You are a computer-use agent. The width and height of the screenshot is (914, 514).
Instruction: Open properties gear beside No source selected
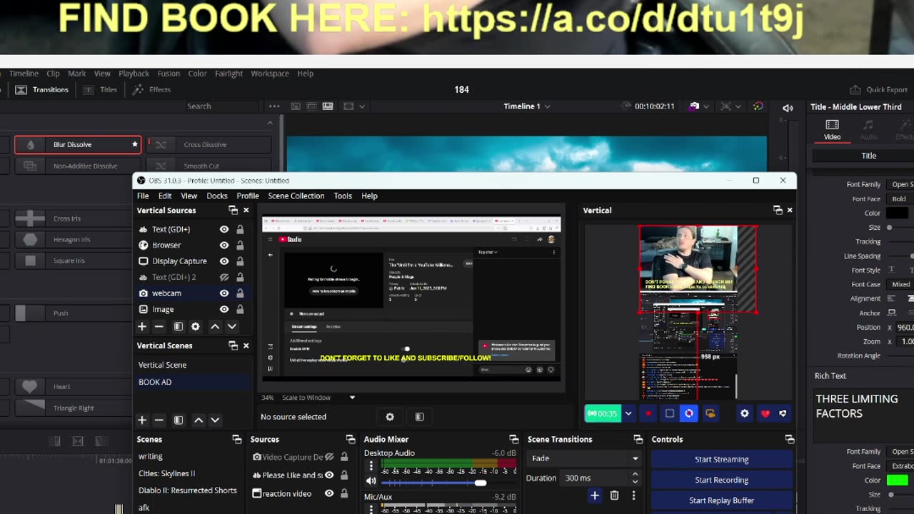coord(390,417)
